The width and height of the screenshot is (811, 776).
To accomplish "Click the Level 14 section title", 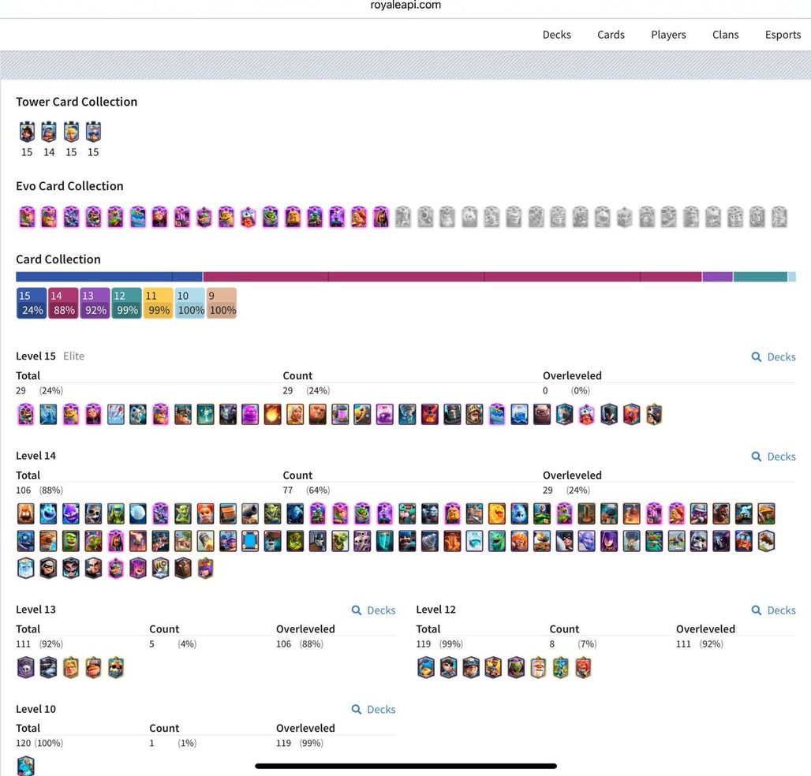I will tap(36, 456).
